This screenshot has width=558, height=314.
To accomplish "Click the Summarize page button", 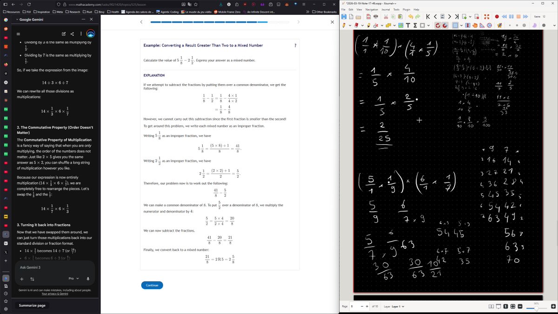I will click(x=32, y=305).
